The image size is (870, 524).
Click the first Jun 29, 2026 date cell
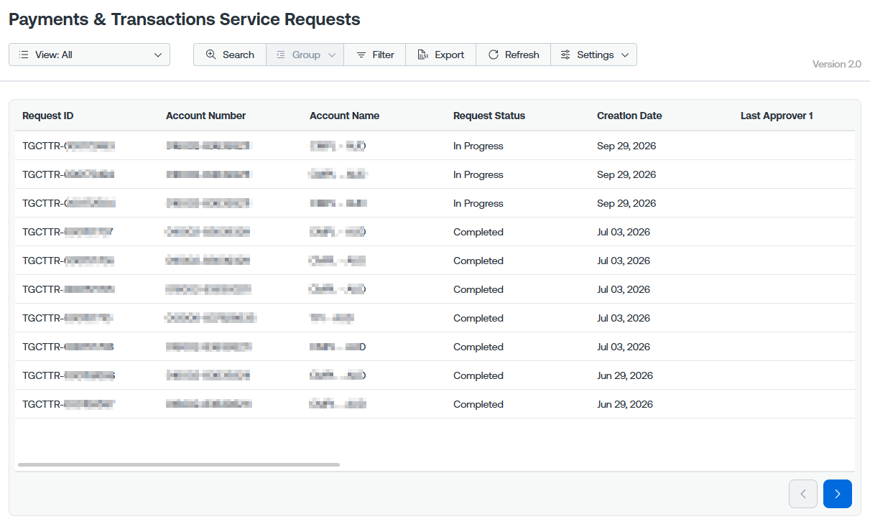click(625, 375)
